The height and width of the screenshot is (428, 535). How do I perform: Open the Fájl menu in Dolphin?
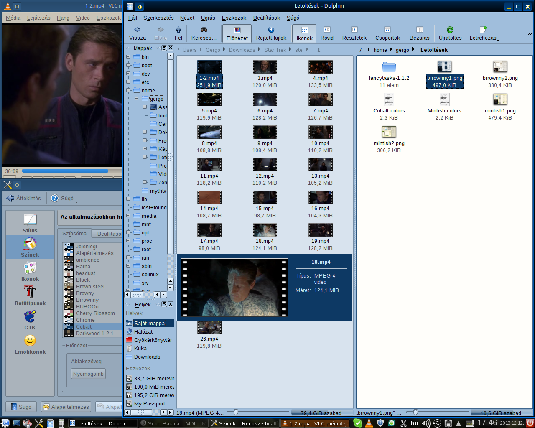[x=132, y=18]
